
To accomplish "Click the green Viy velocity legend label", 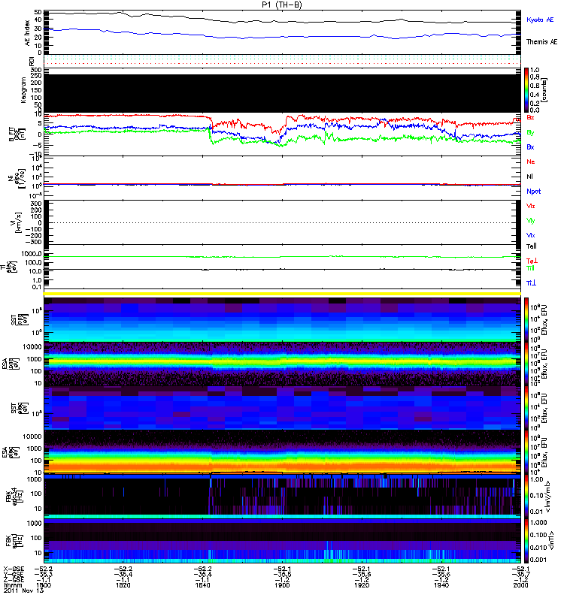I will coord(531,220).
